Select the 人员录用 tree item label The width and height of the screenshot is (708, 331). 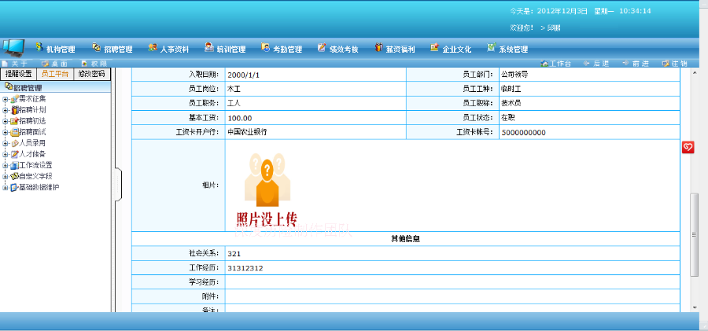(32, 143)
